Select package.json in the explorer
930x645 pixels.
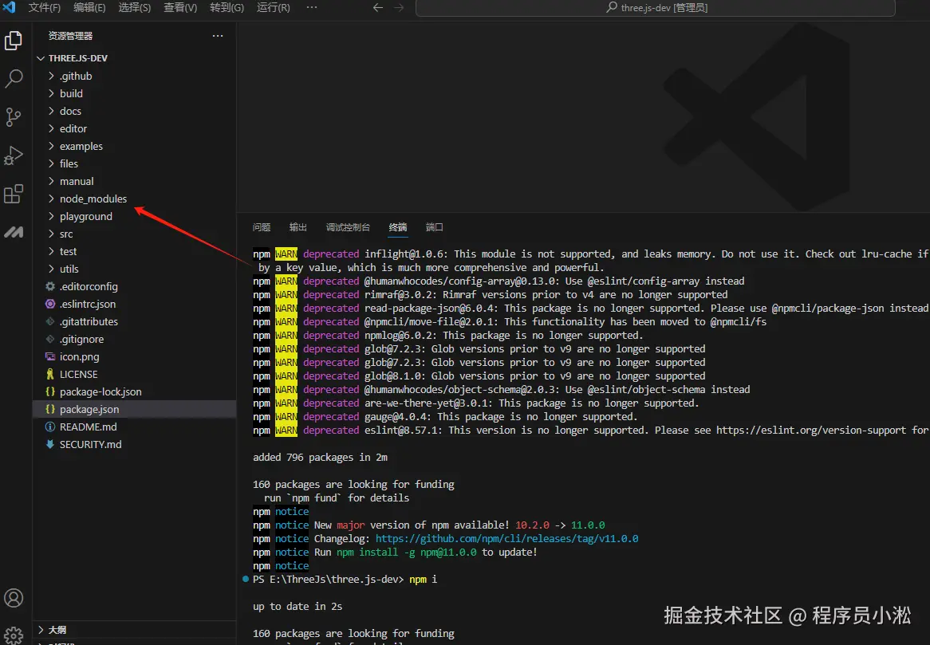135,409
